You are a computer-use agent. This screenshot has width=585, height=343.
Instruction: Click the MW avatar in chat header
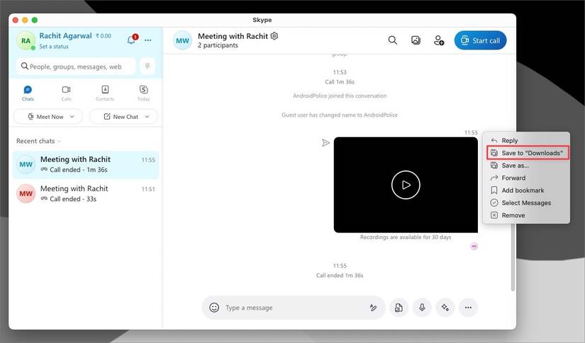(x=182, y=40)
